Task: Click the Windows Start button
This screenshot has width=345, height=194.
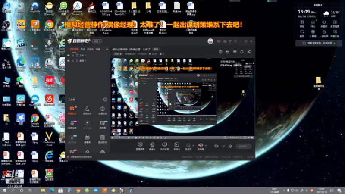Action: click(x=4, y=191)
